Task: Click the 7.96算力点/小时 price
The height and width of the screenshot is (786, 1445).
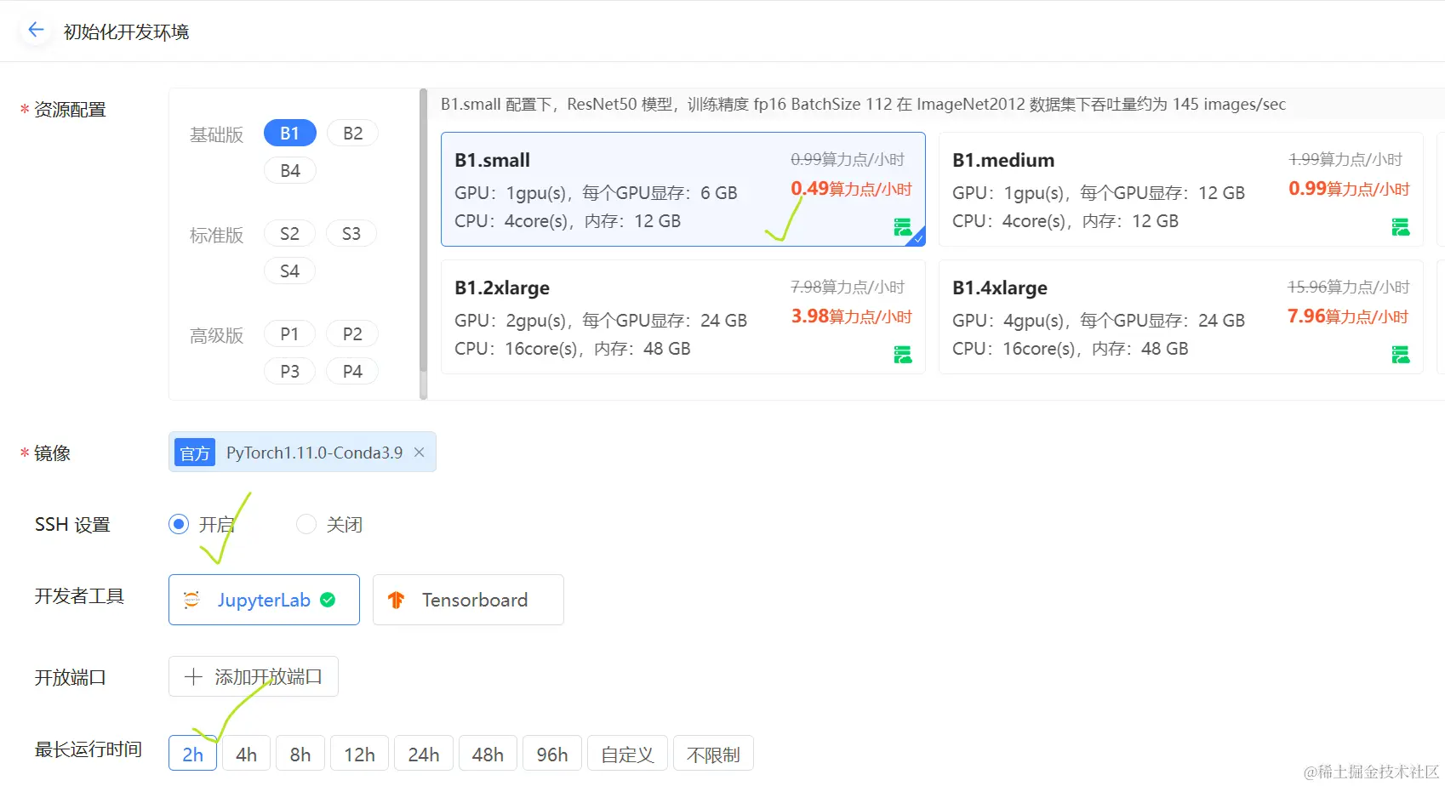Action: point(1348,316)
